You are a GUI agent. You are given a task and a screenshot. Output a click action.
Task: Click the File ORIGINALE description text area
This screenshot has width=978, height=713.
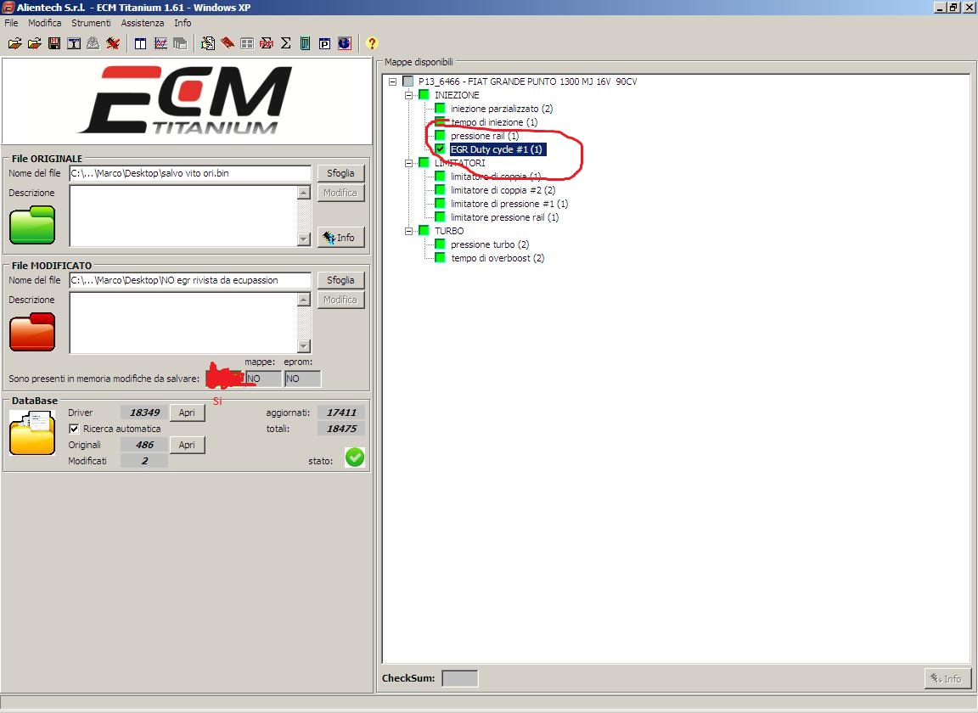point(183,216)
